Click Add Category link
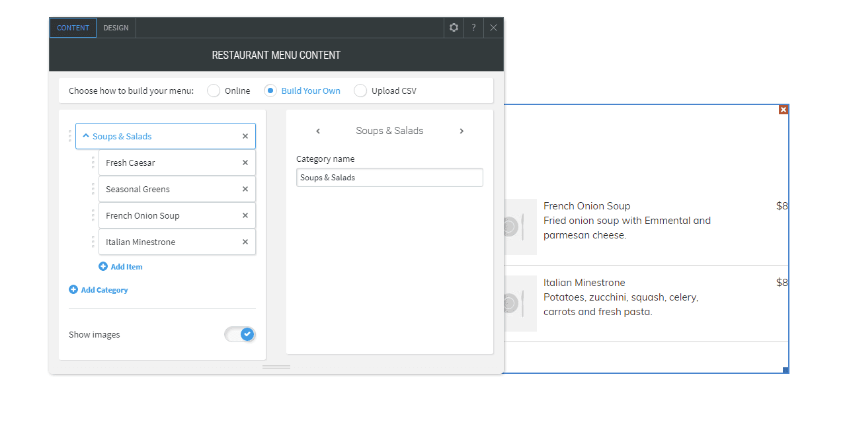Screen dimensions: 845x434 tap(99, 290)
